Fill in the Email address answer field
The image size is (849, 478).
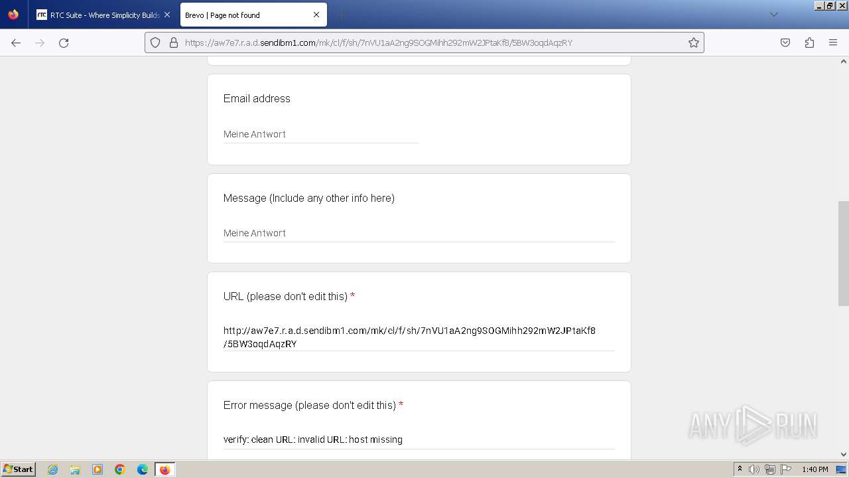click(x=321, y=134)
